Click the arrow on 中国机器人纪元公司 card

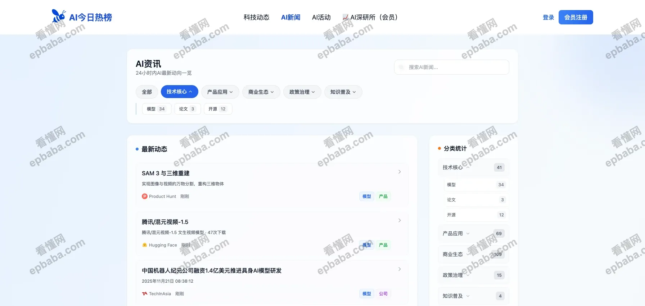click(400, 269)
